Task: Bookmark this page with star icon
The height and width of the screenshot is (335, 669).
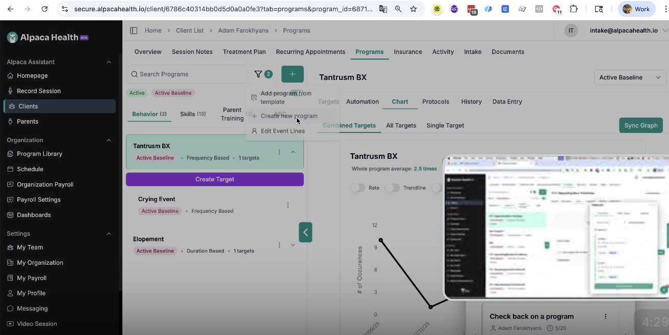Action: 414,9
